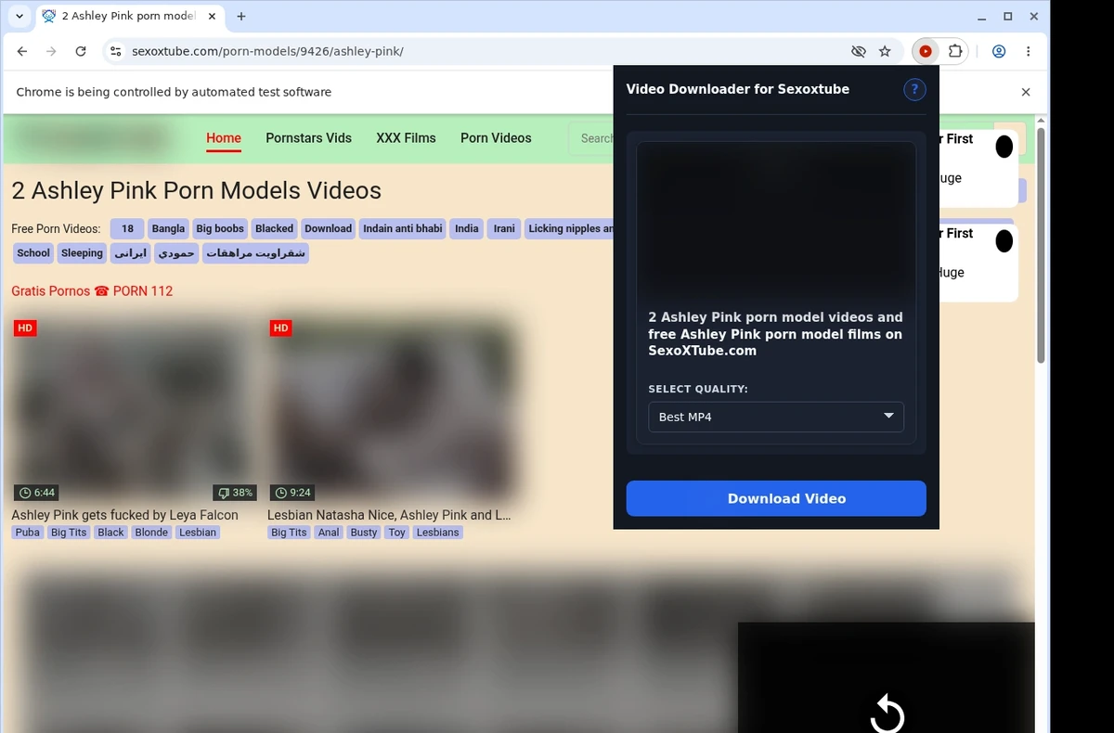
Task: Select the Black tag under first video
Action: (x=110, y=533)
